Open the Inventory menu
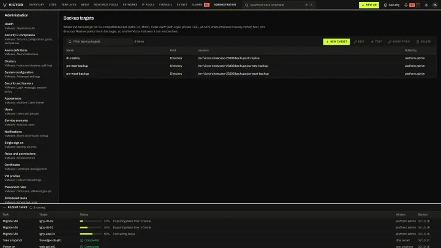The width and height of the screenshot is (441, 248). point(37,5)
